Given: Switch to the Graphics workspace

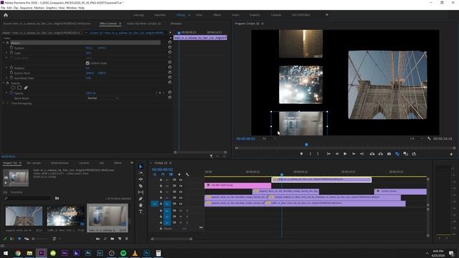Looking at the screenshot, I should point(255,15).
